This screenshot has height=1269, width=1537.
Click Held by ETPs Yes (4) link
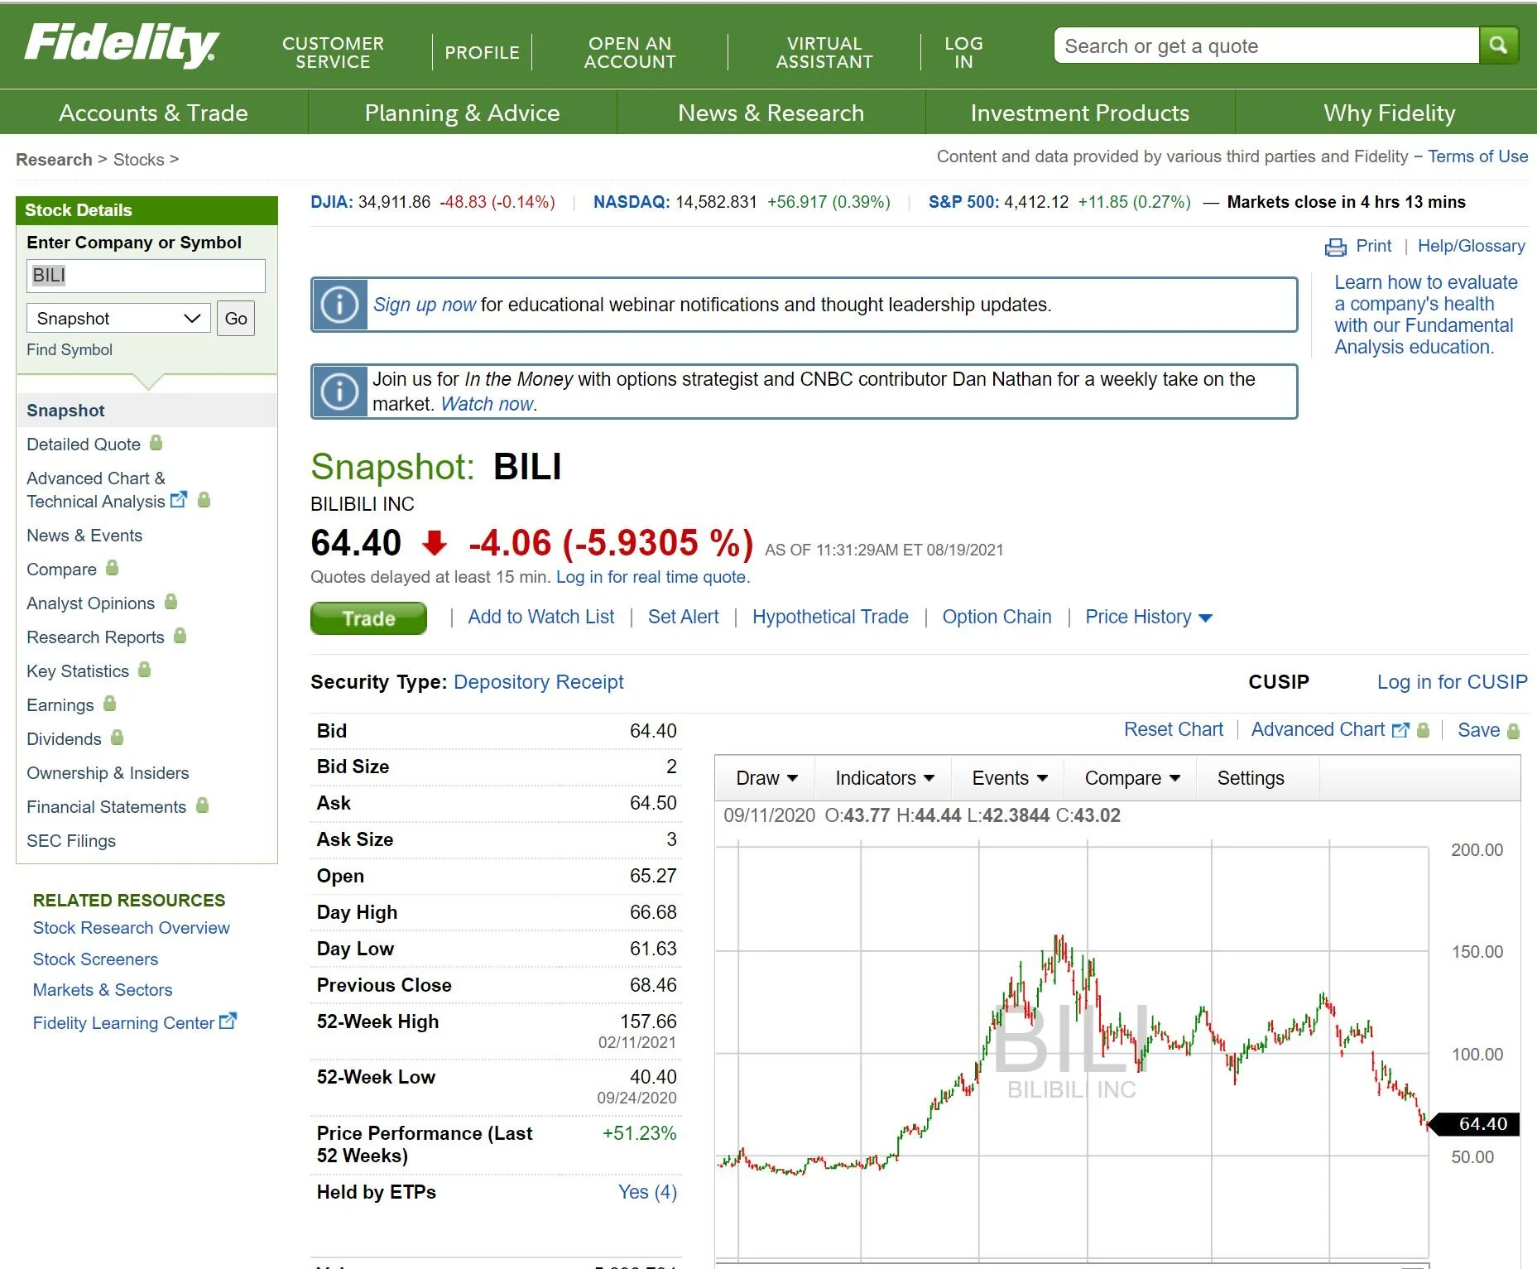point(647,1192)
